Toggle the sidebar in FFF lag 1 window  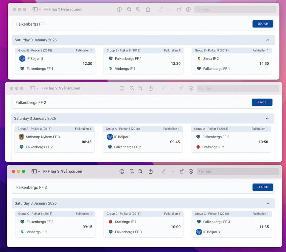35,9
